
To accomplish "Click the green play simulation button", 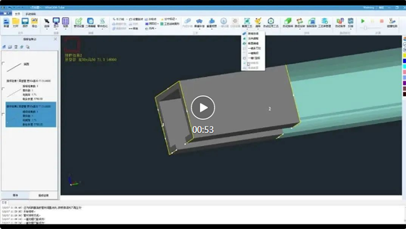I will [x=363, y=21].
